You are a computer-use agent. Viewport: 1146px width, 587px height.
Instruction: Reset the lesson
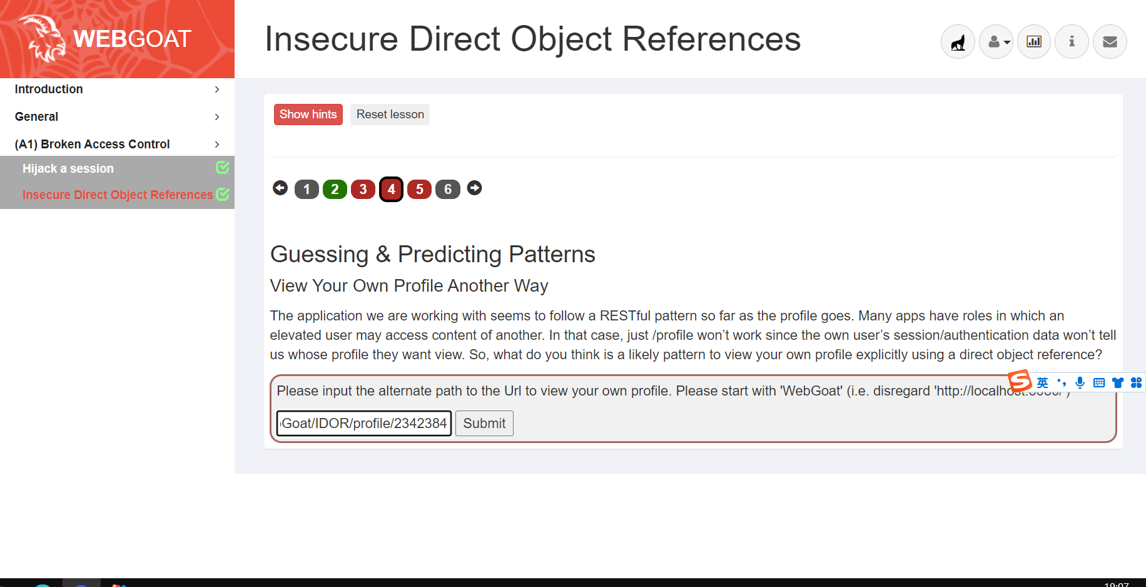[390, 115]
